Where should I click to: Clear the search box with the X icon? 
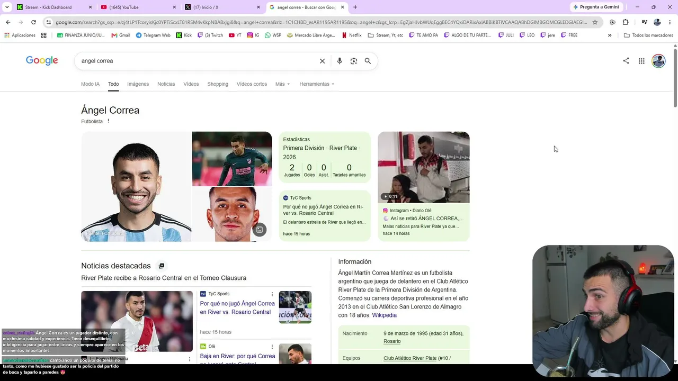322,61
